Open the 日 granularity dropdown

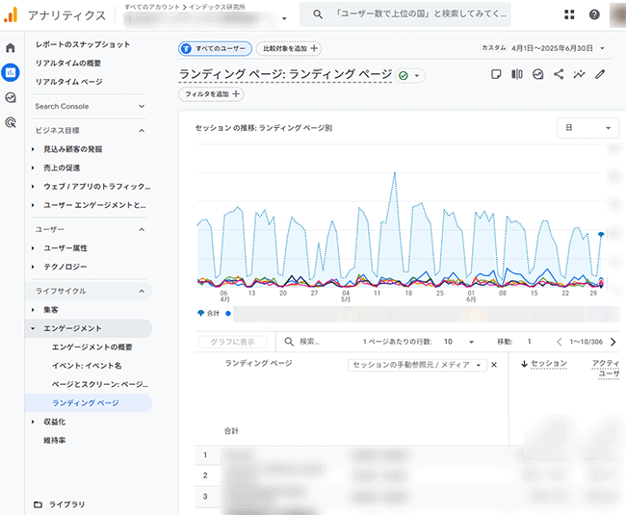(x=587, y=128)
